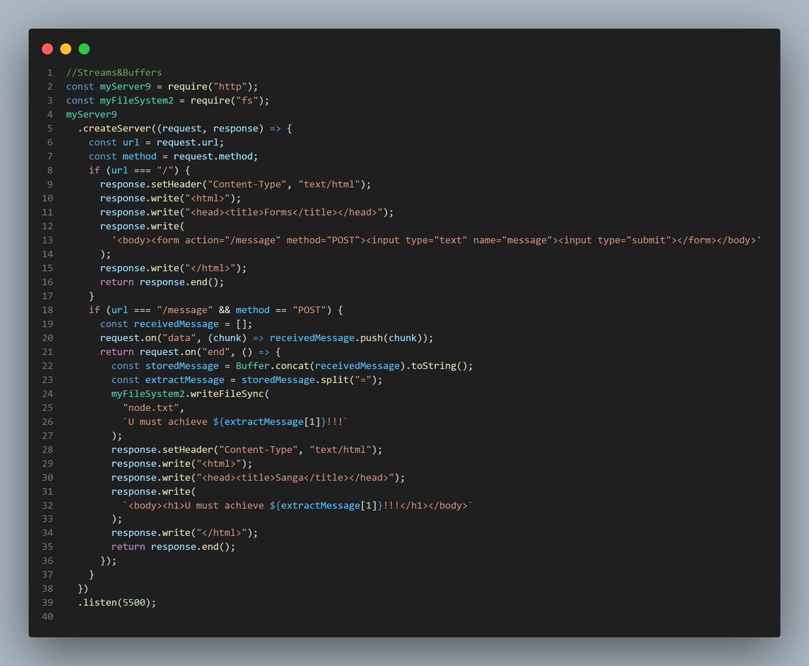Screen dimensions: 809x666
Task: Click the green maximize circle
Action: (84, 49)
